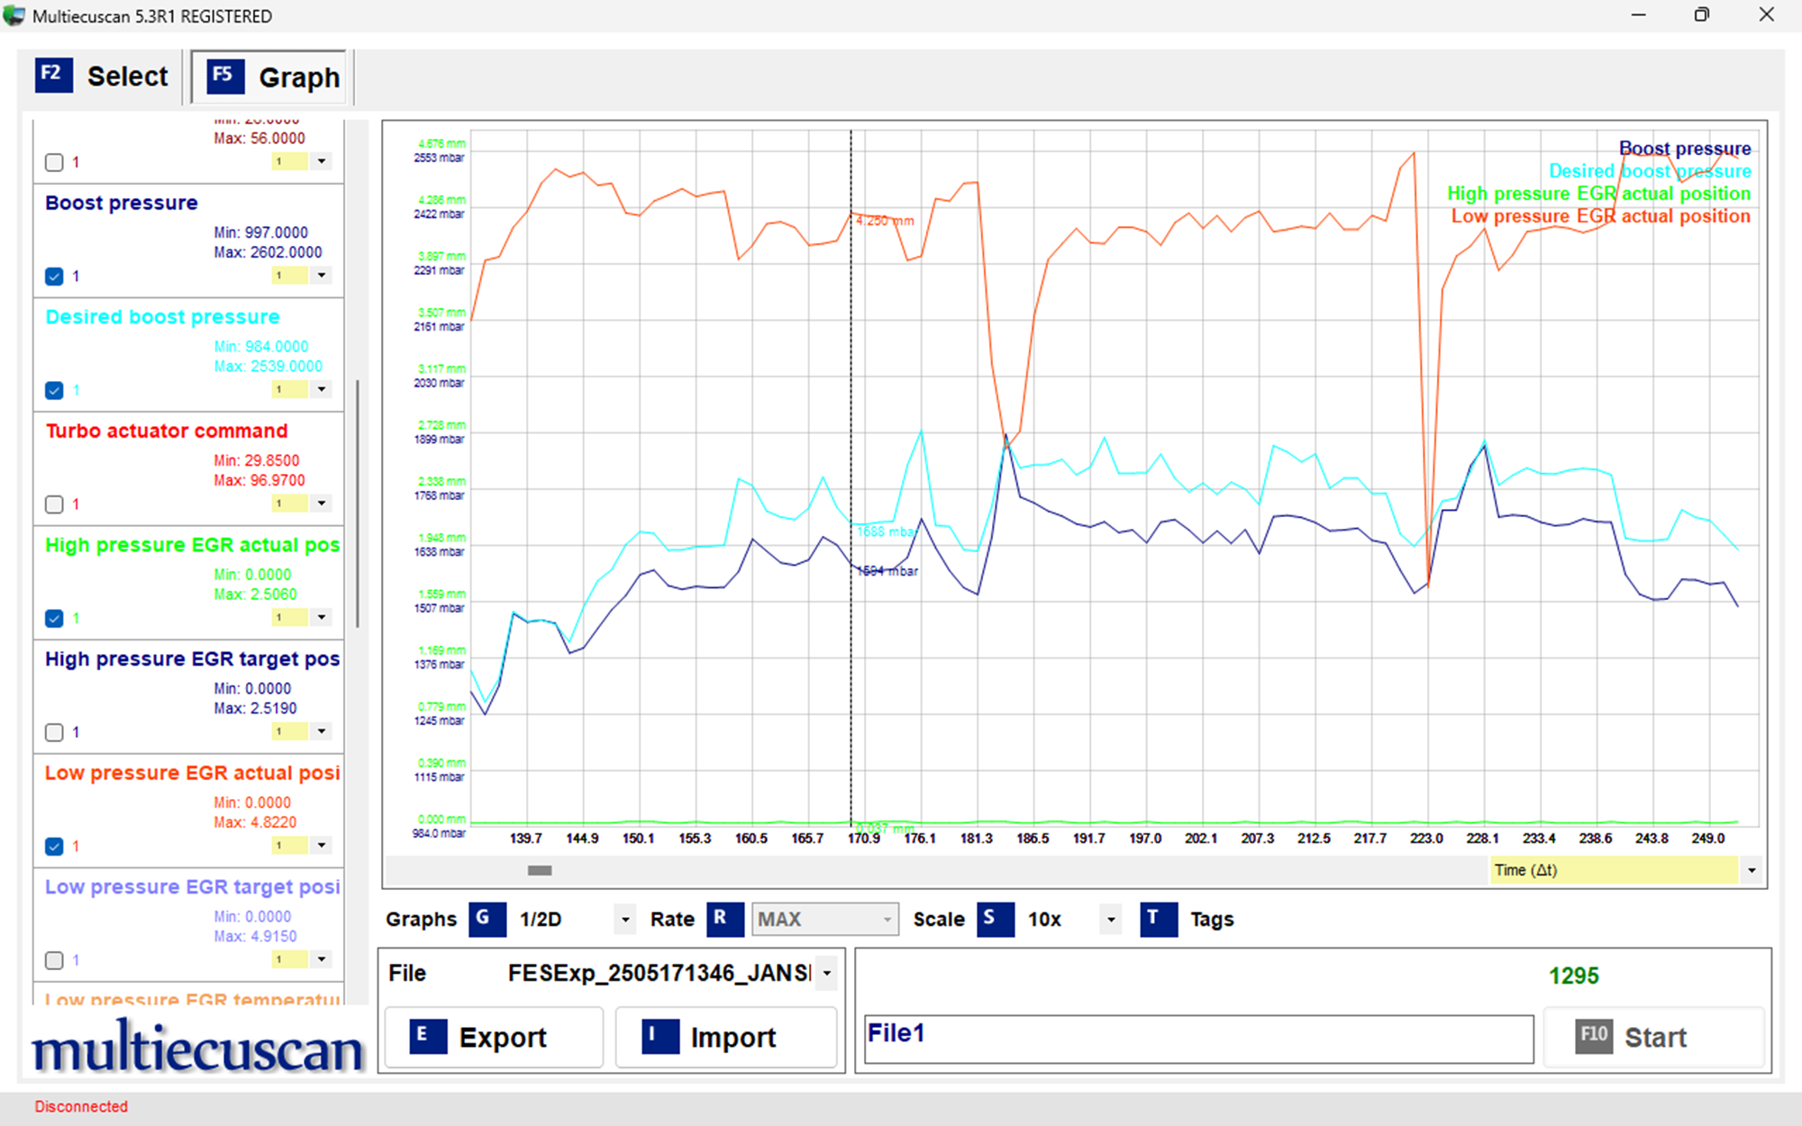Click the Disconnected status text

pyautogui.click(x=81, y=1106)
